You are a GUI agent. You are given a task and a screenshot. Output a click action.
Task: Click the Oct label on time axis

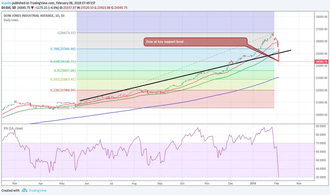coord(182,183)
